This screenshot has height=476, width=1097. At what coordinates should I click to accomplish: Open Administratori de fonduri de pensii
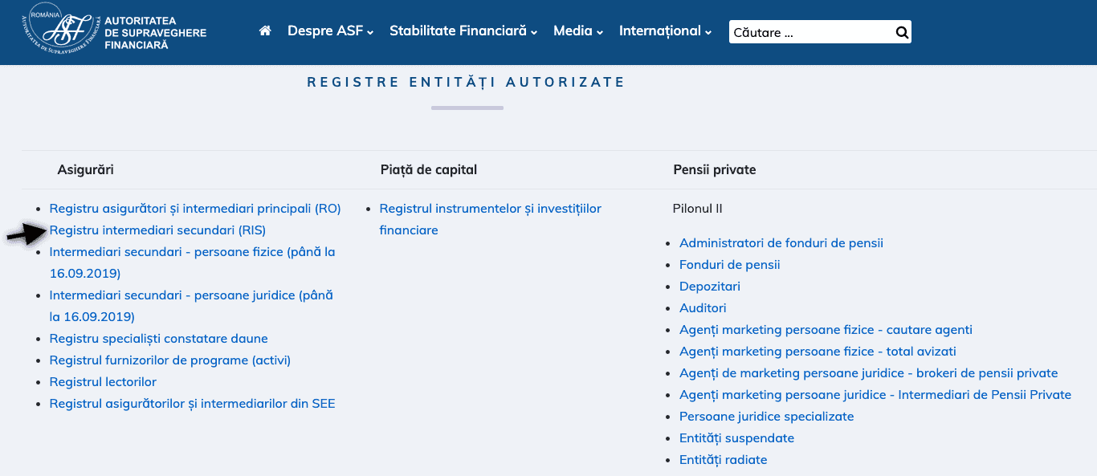(780, 242)
